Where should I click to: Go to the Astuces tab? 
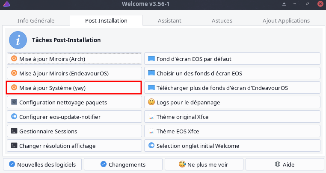[222, 20]
